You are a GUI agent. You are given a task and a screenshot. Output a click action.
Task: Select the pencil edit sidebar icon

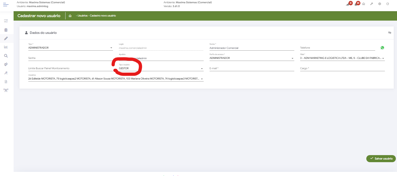6,38
